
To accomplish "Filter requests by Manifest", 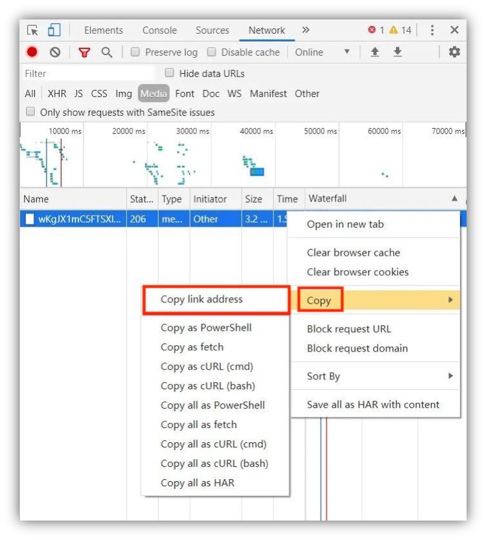I will coord(268,94).
